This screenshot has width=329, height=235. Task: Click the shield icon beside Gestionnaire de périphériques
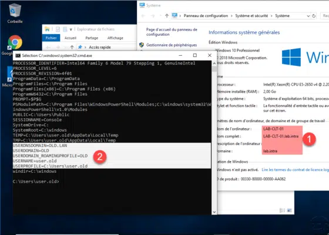tap(142, 45)
